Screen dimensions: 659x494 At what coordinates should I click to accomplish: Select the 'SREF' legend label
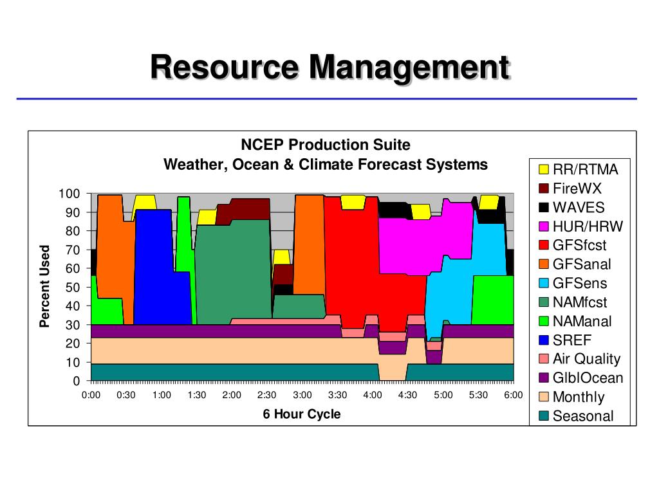(572, 340)
